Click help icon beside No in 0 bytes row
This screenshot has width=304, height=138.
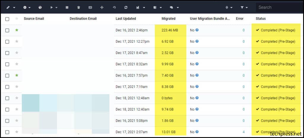[197, 98]
